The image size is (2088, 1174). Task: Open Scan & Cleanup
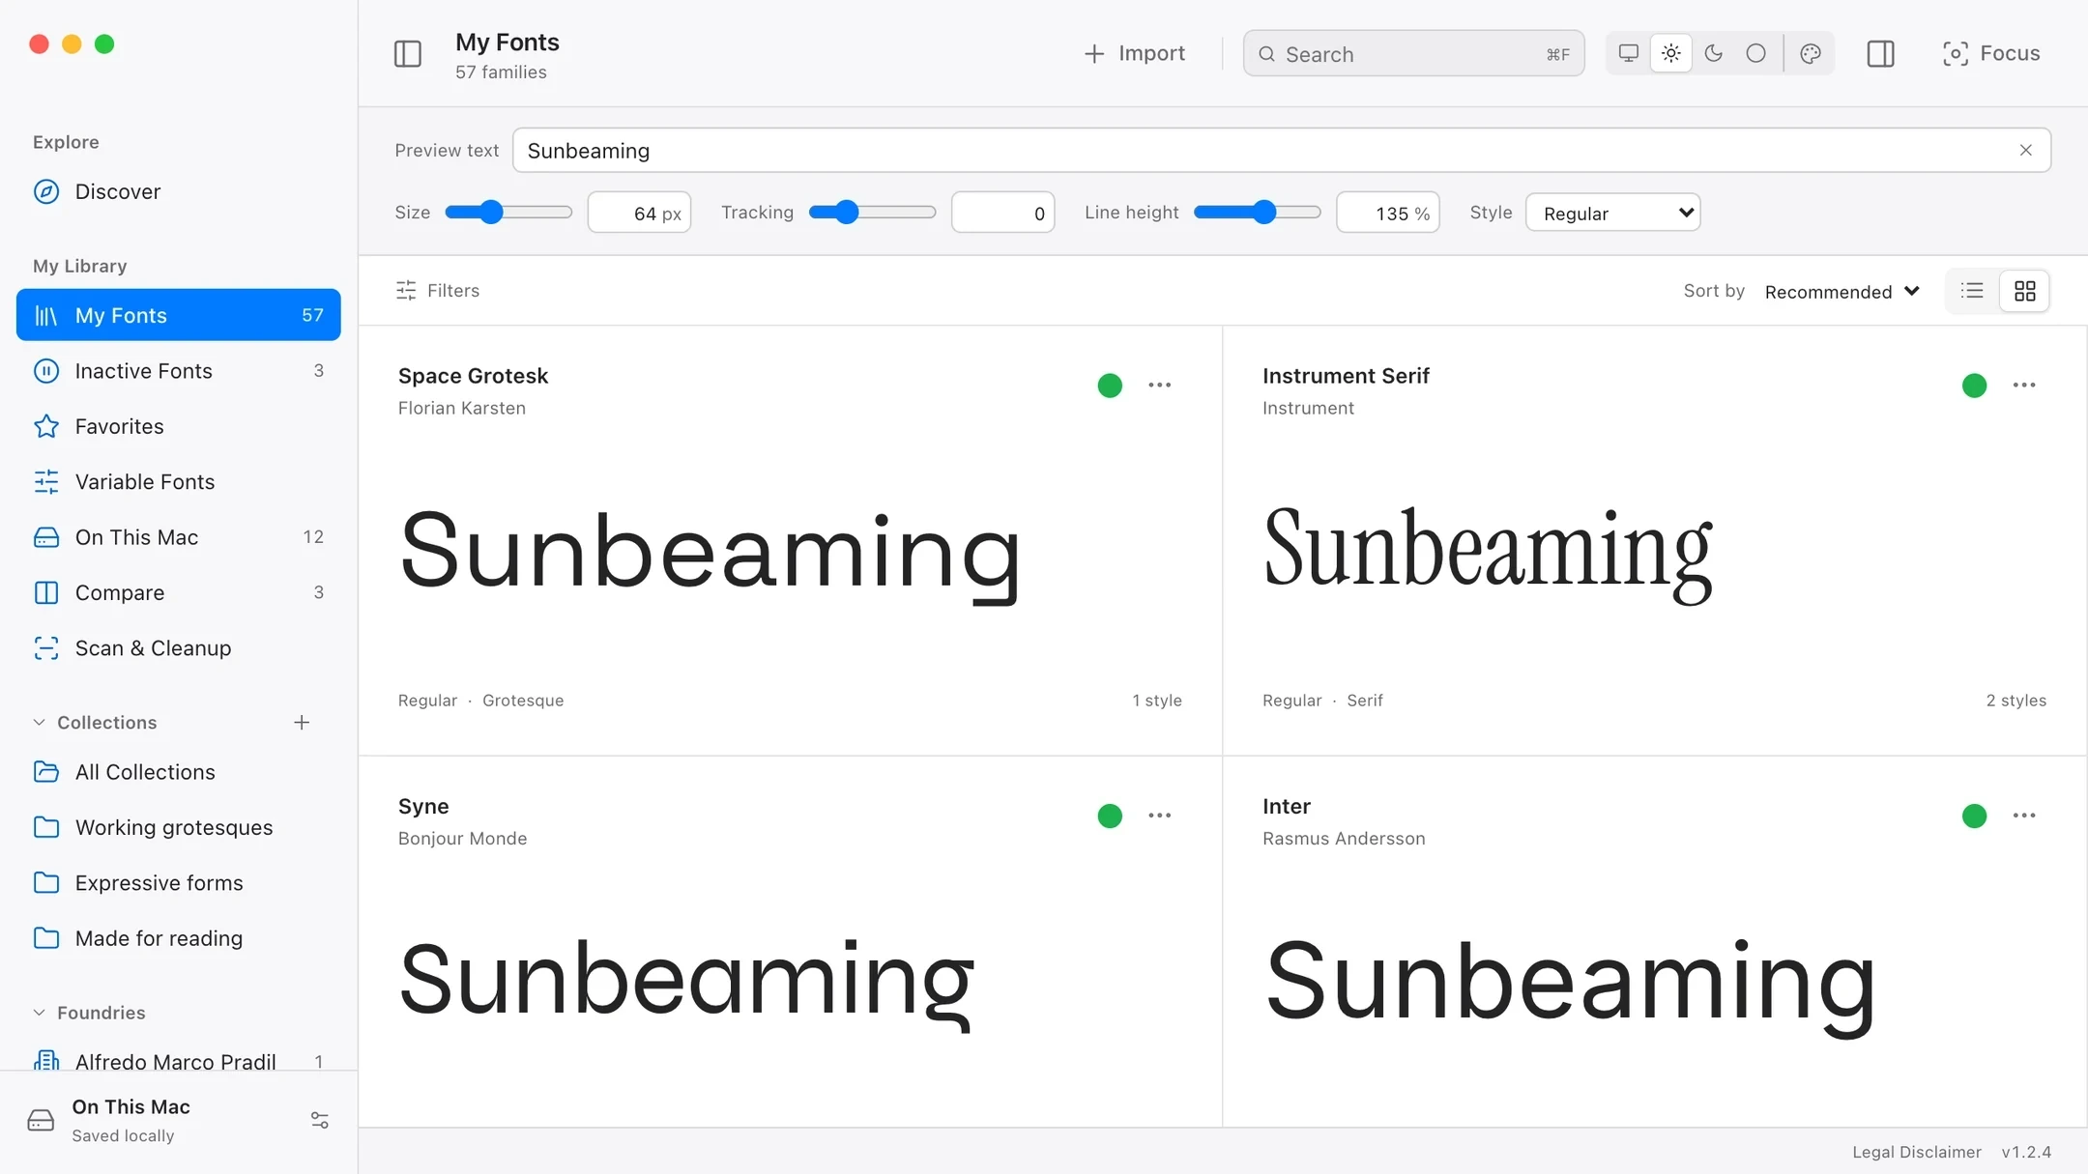click(179, 647)
